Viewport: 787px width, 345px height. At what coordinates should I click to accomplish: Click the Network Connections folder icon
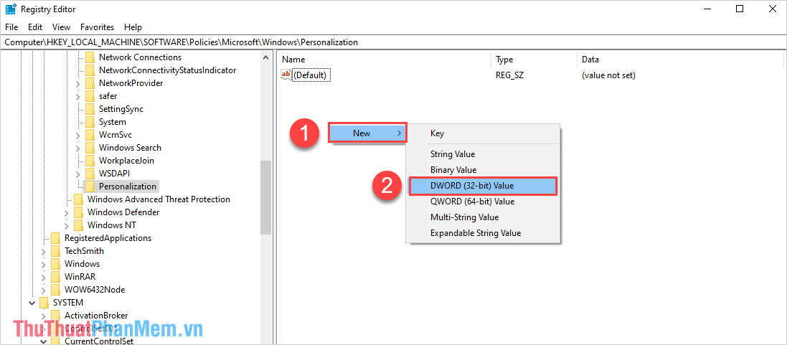[x=90, y=57]
